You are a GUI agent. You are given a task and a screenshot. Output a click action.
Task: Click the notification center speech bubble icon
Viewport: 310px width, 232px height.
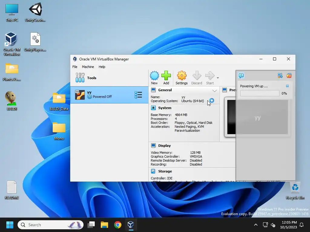click(x=241, y=75)
